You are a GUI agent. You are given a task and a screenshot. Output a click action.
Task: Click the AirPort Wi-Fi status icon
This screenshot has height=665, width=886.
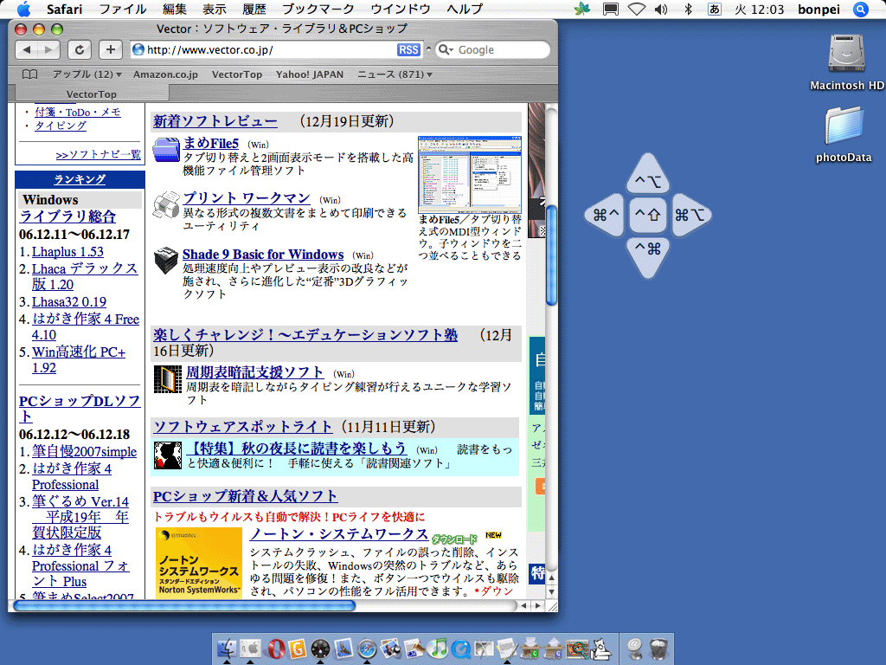tap(637, 9)
